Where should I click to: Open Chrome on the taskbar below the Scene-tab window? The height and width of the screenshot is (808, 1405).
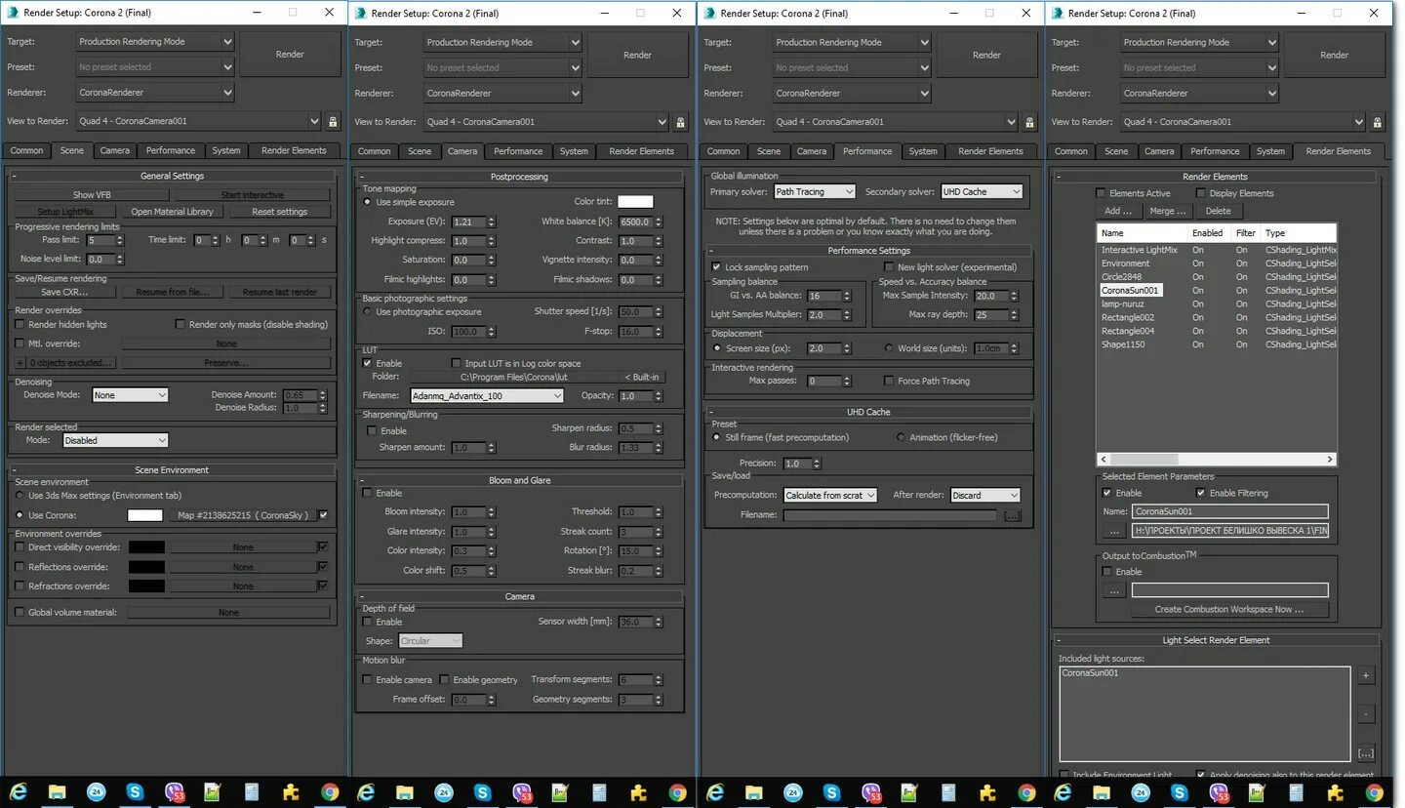coord(330,792)
